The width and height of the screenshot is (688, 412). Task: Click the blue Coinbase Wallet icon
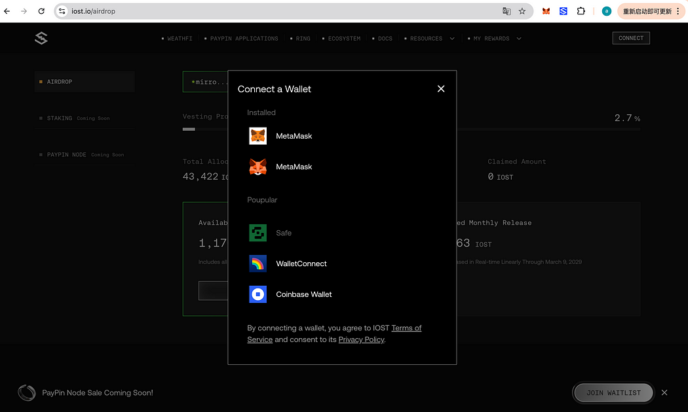[x=258, y=294]
